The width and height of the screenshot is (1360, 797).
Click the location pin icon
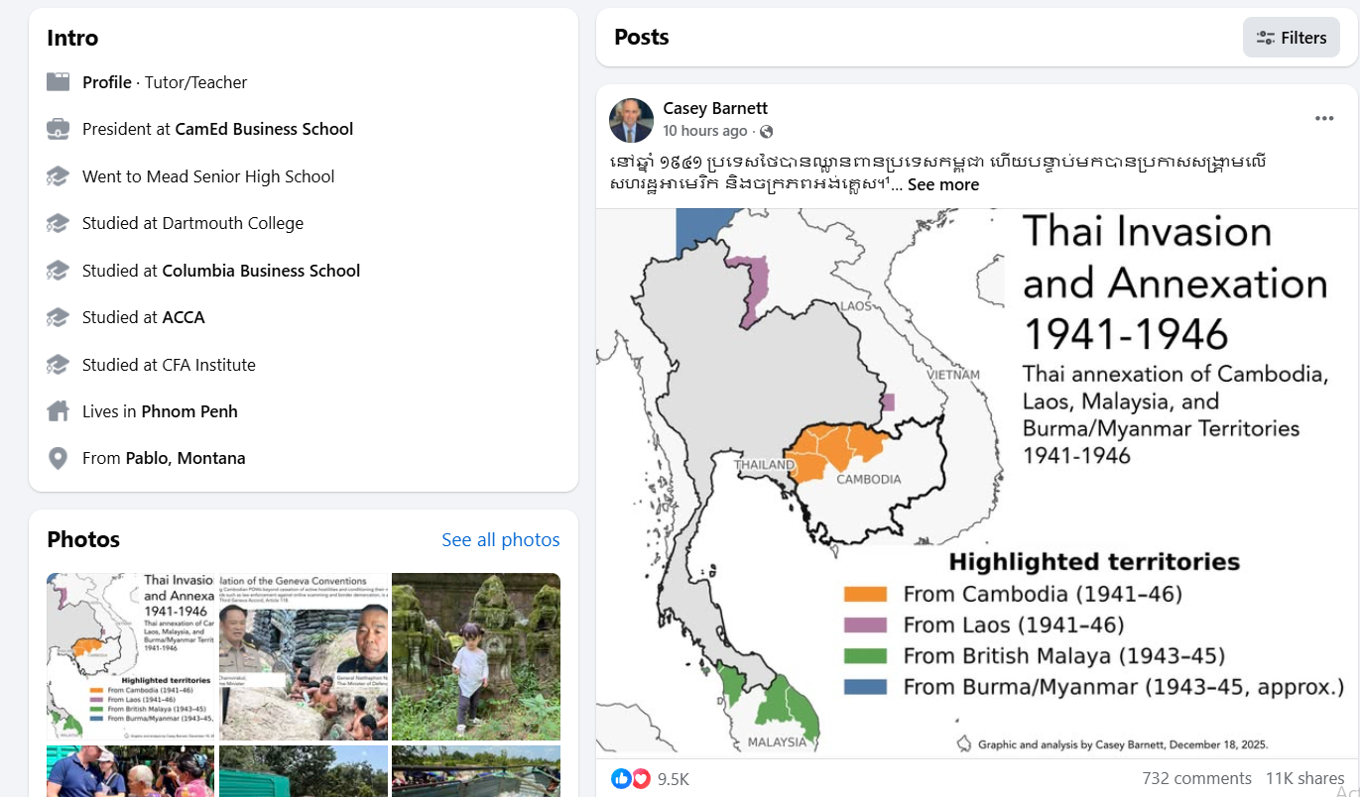click(x=59, y=458)
